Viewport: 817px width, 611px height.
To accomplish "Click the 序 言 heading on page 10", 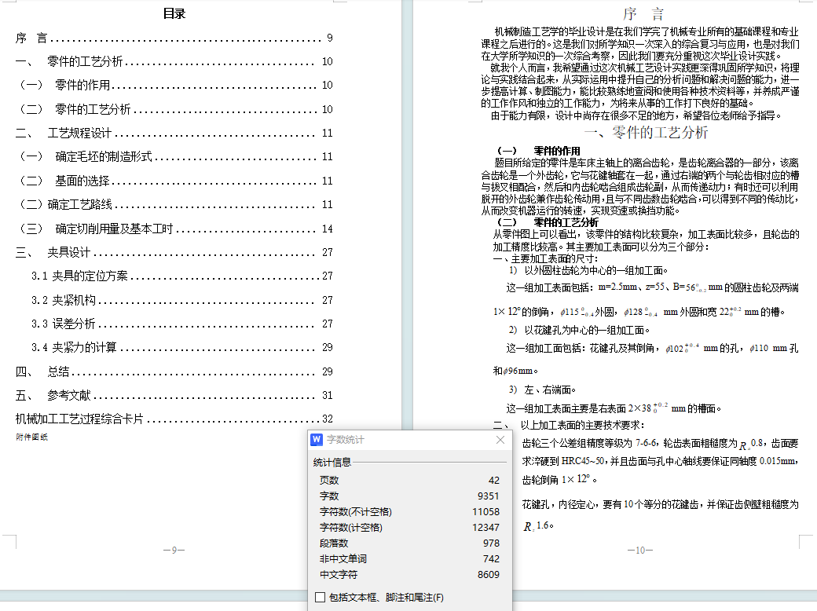I will point(643,14).
